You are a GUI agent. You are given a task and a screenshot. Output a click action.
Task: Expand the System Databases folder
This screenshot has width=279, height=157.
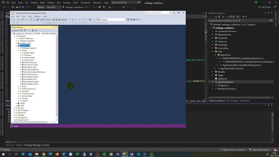point(17,38)
